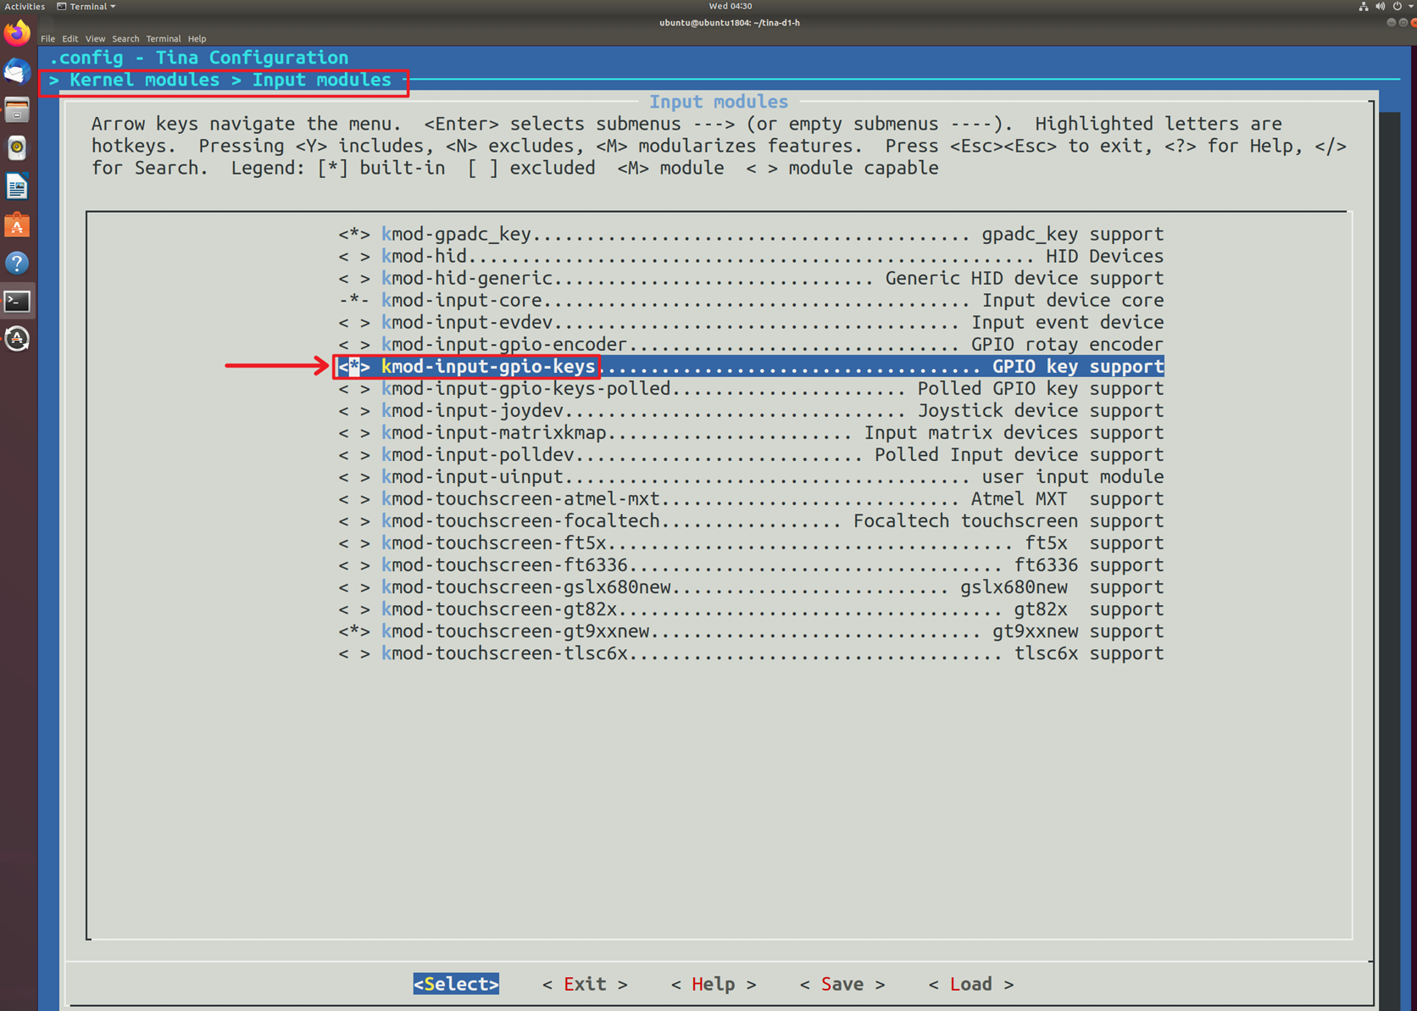The image size is (1417, 1011).
Task: Open Help dock icon
Action: point(17,263)
